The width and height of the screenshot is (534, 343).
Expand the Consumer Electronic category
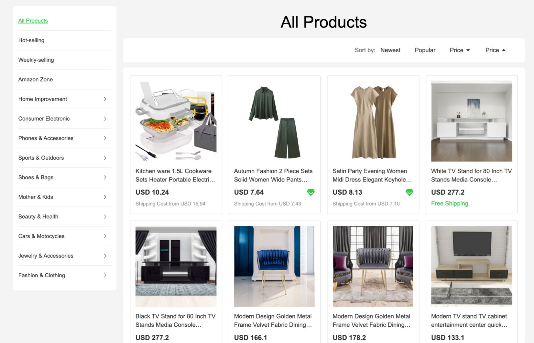pos(105,119)
